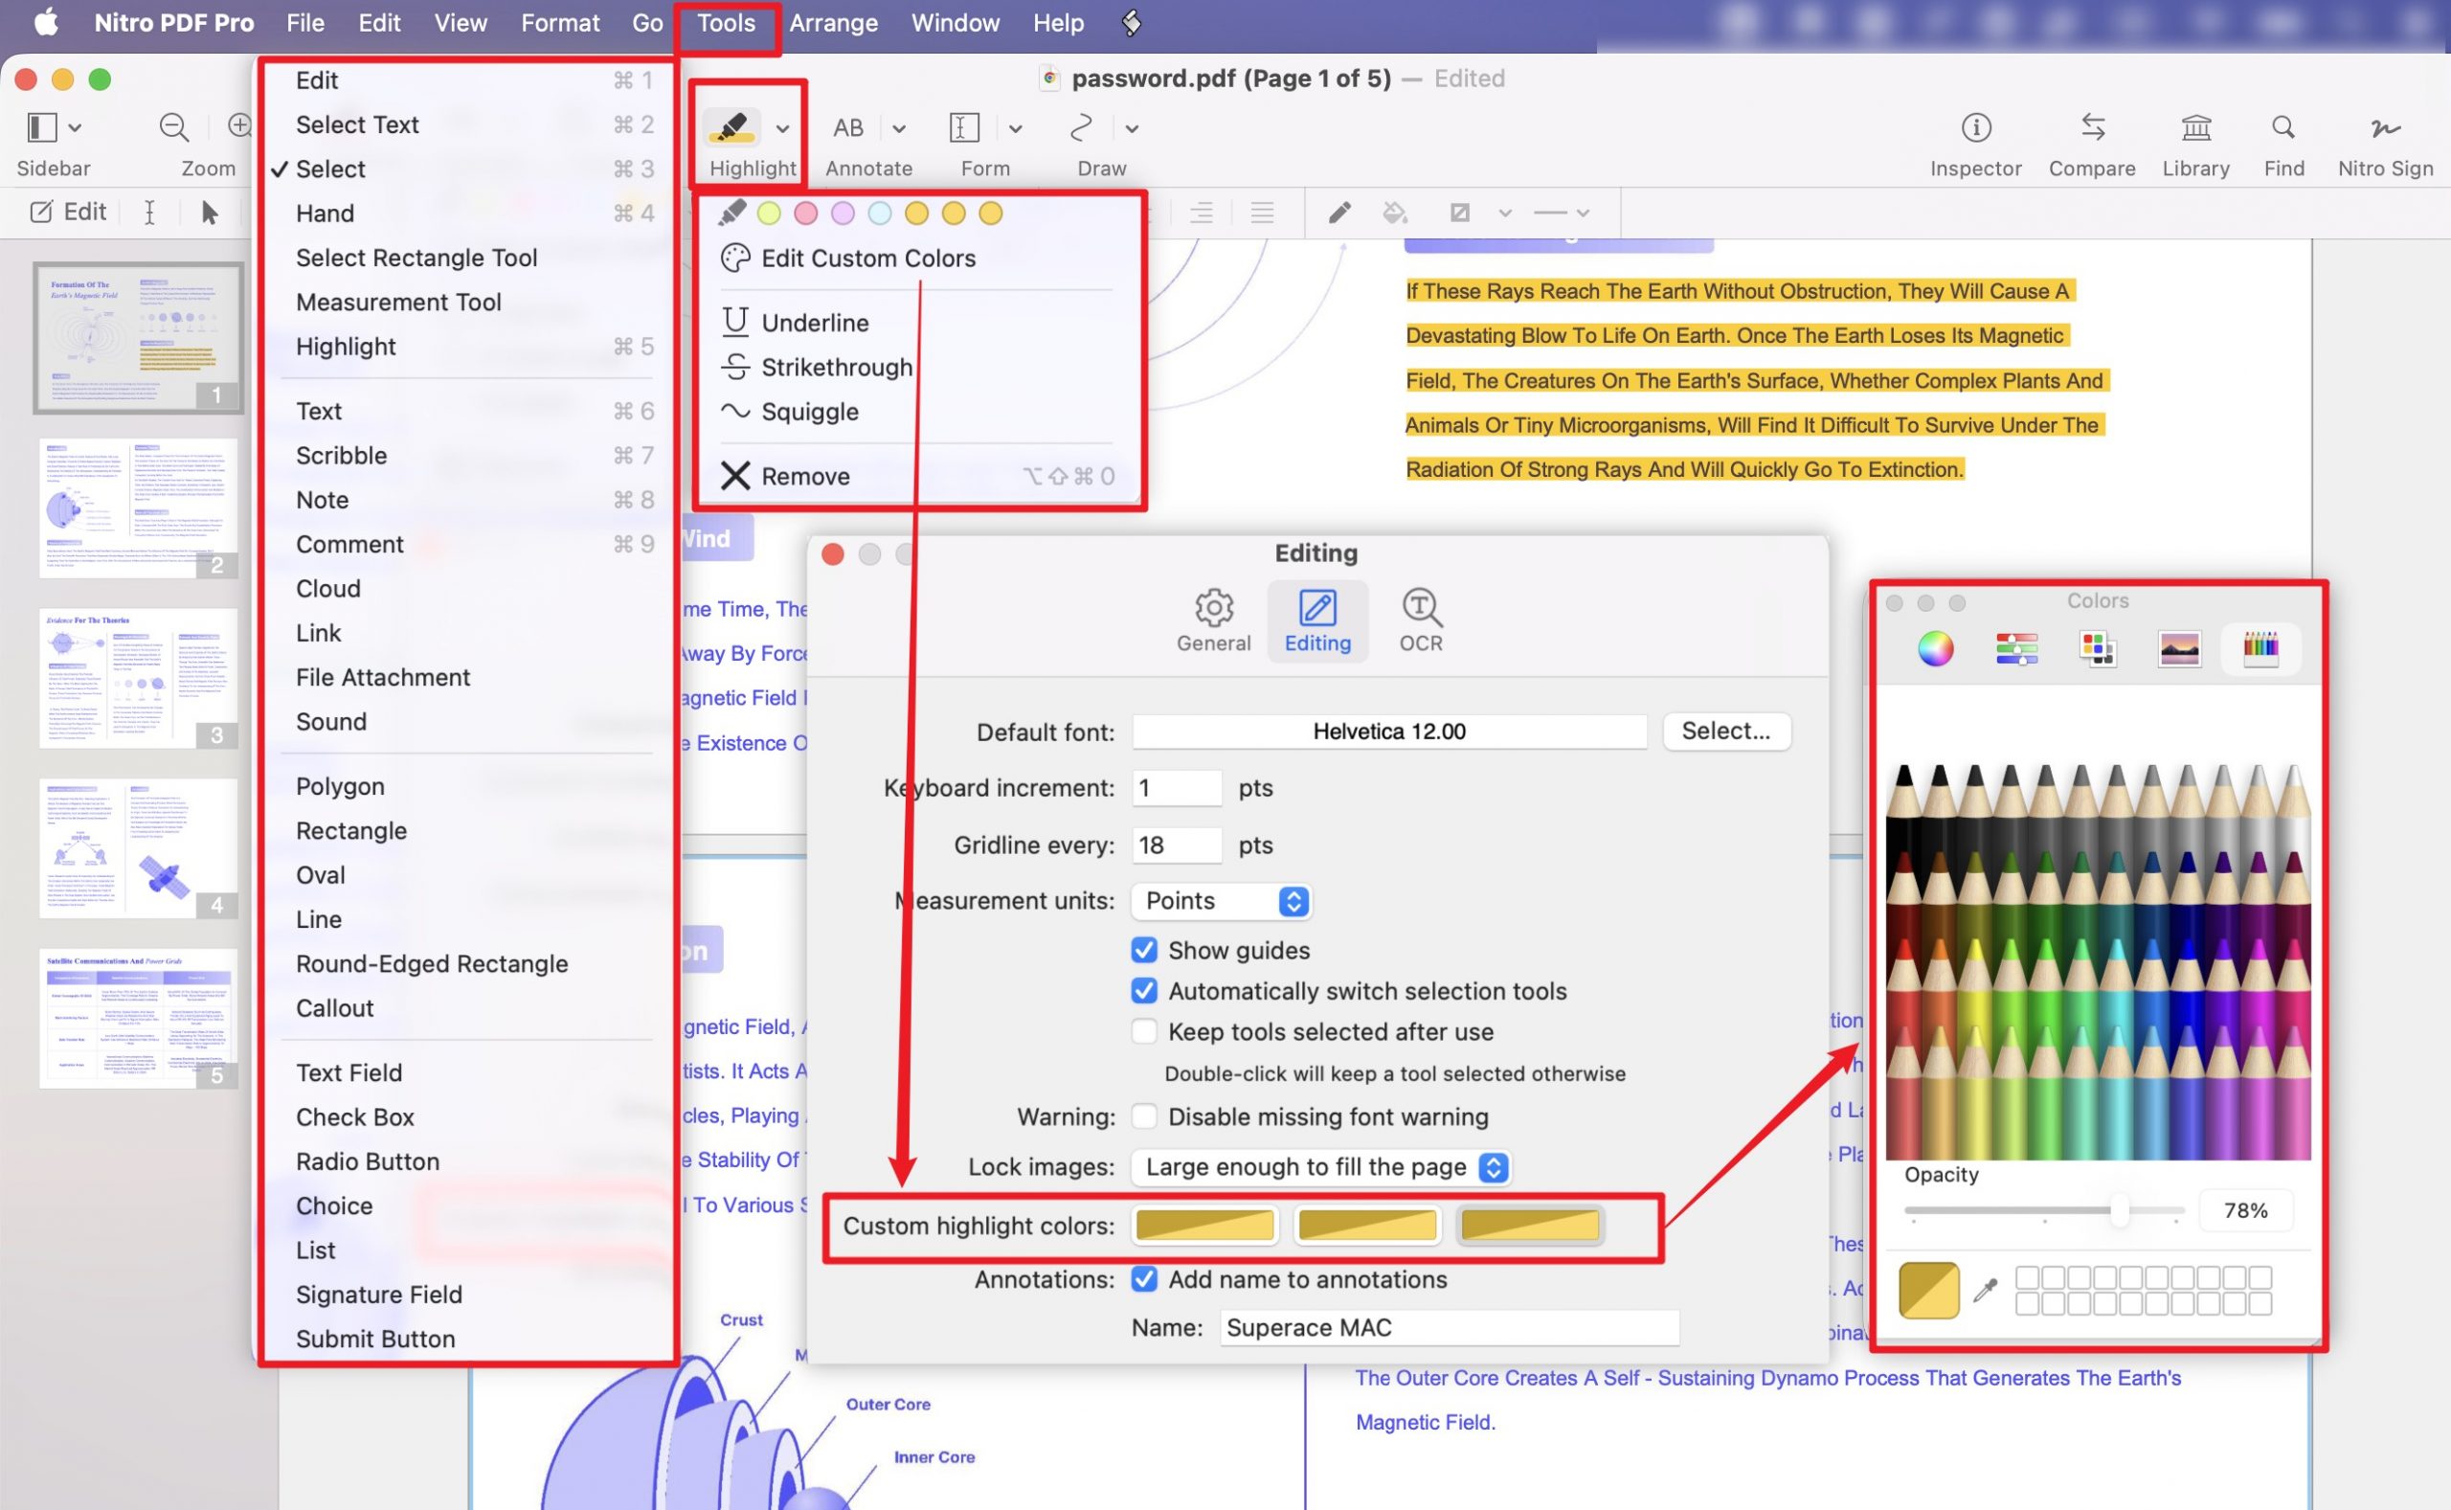
Task: Open the Lock images dropdown
Action: tap(1320, 1166)
